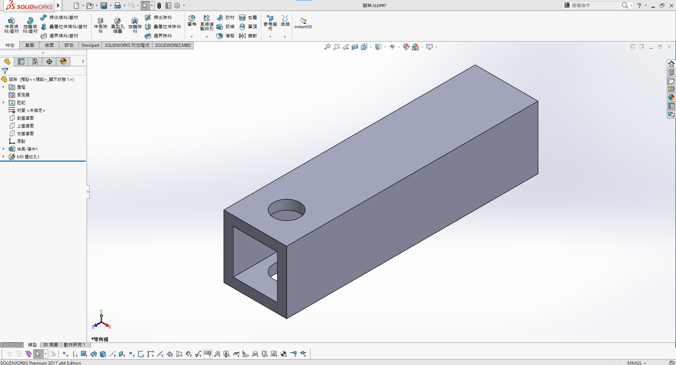This screenshot has width=676, height=365.
Task: Select the 拔模 draft tool
Action: coord(225,27)
